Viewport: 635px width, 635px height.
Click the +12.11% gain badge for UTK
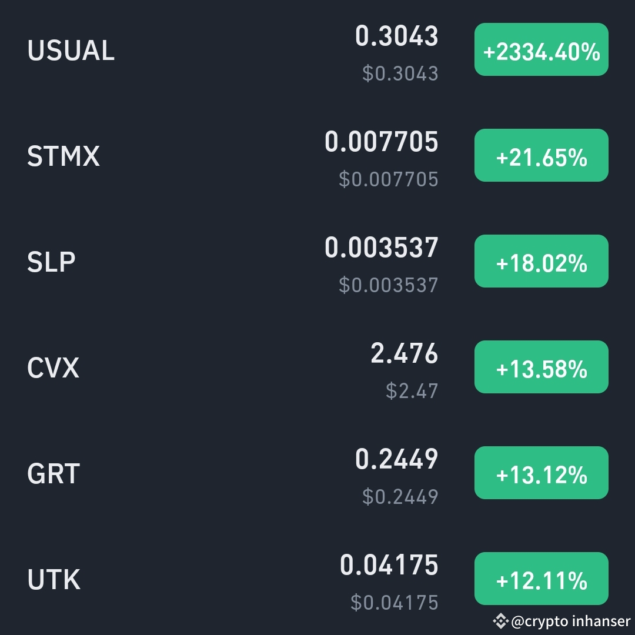(541, 578)
